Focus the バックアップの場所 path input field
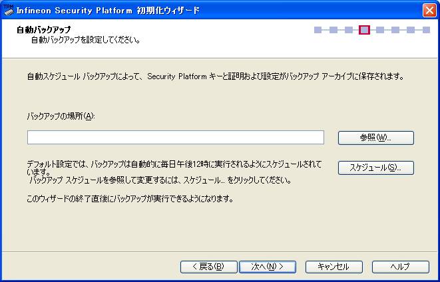Image resolution: width=440 pixels, height=282 pixels. (176, 138)
